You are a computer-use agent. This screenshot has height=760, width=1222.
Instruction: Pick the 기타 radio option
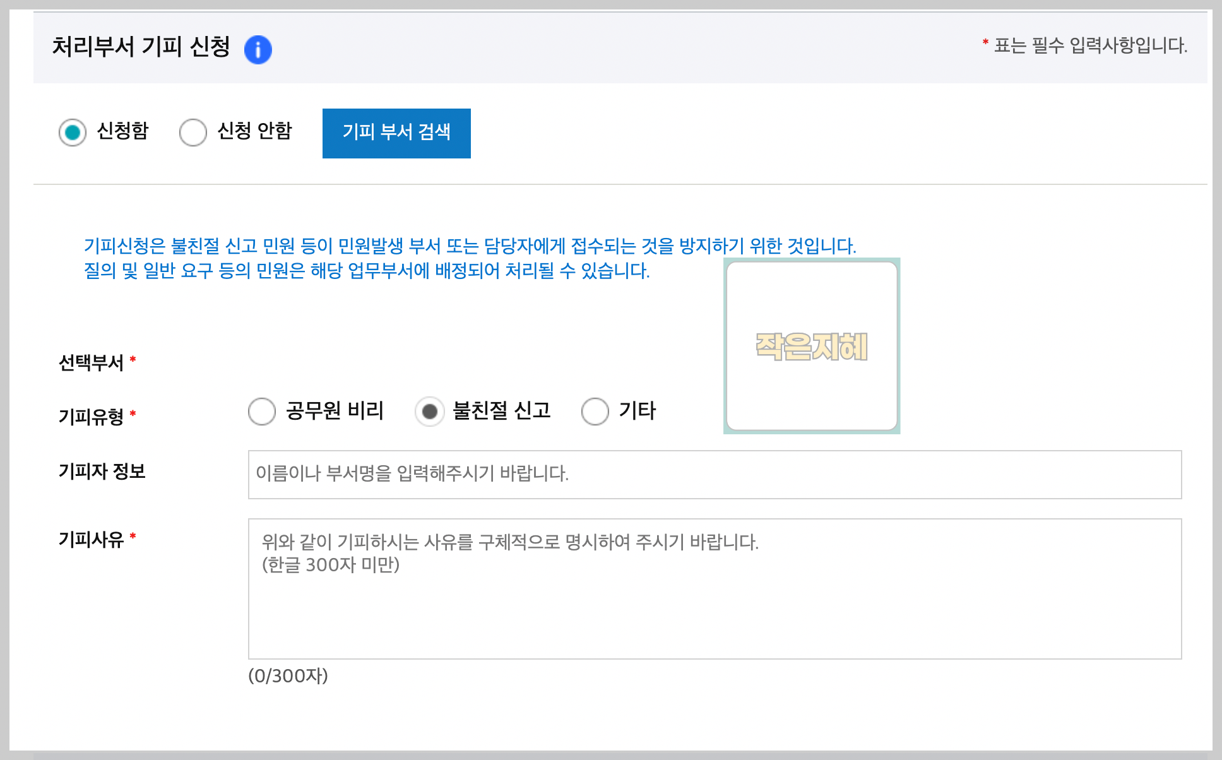click(x=595, y=412)
